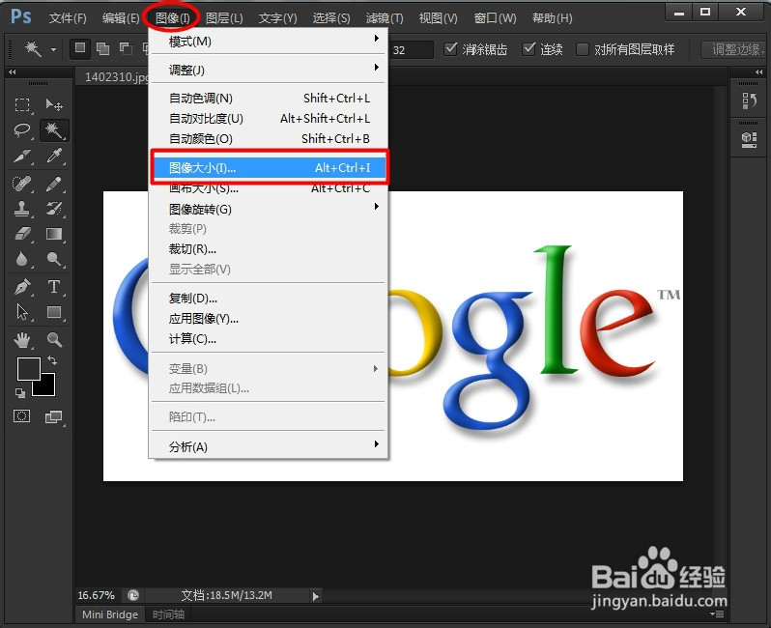
Task: Toggle Quick Mask mode
Action: [21, 416]
